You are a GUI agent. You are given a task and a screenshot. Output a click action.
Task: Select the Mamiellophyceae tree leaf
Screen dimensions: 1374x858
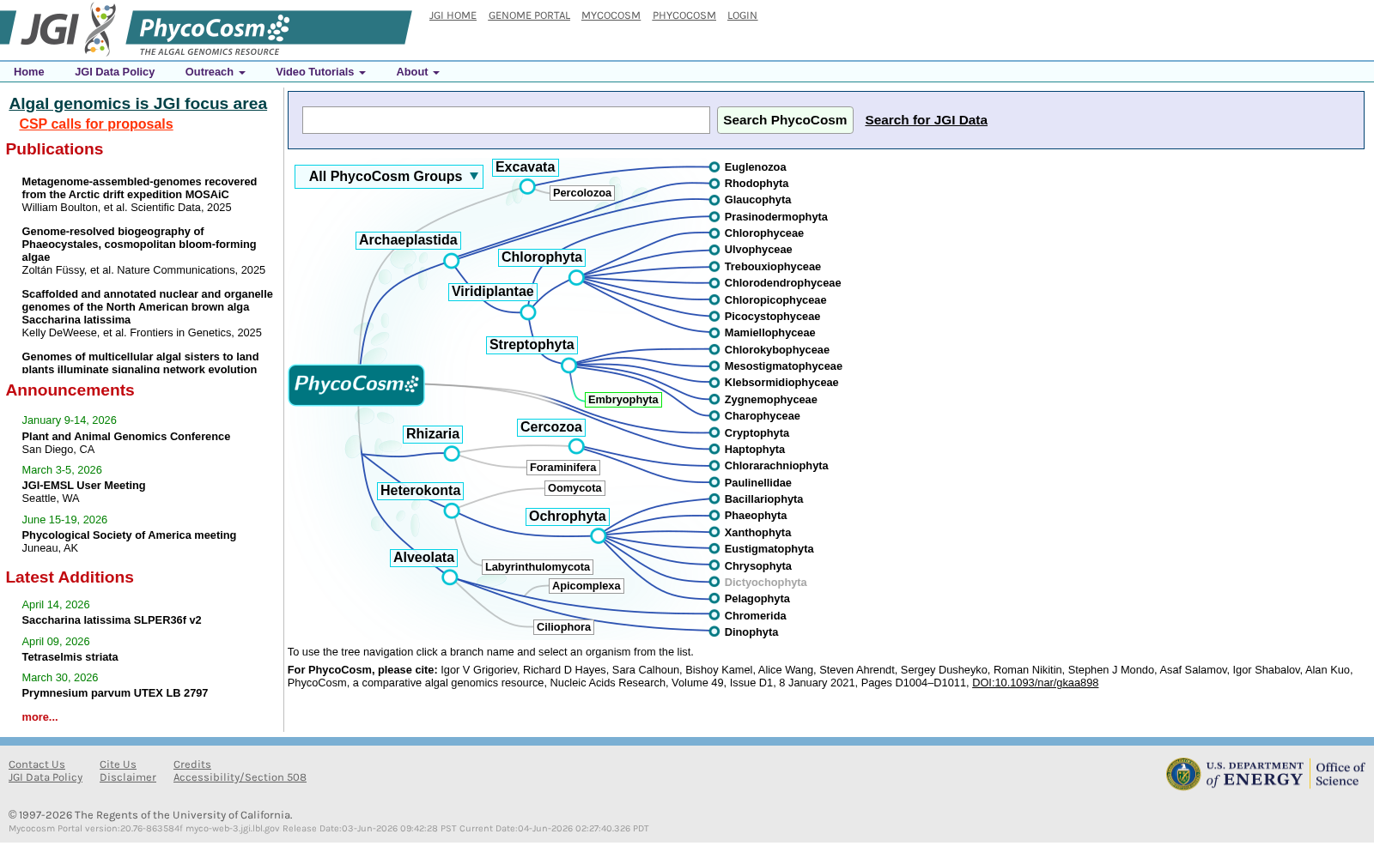click(x=769, y=333)
